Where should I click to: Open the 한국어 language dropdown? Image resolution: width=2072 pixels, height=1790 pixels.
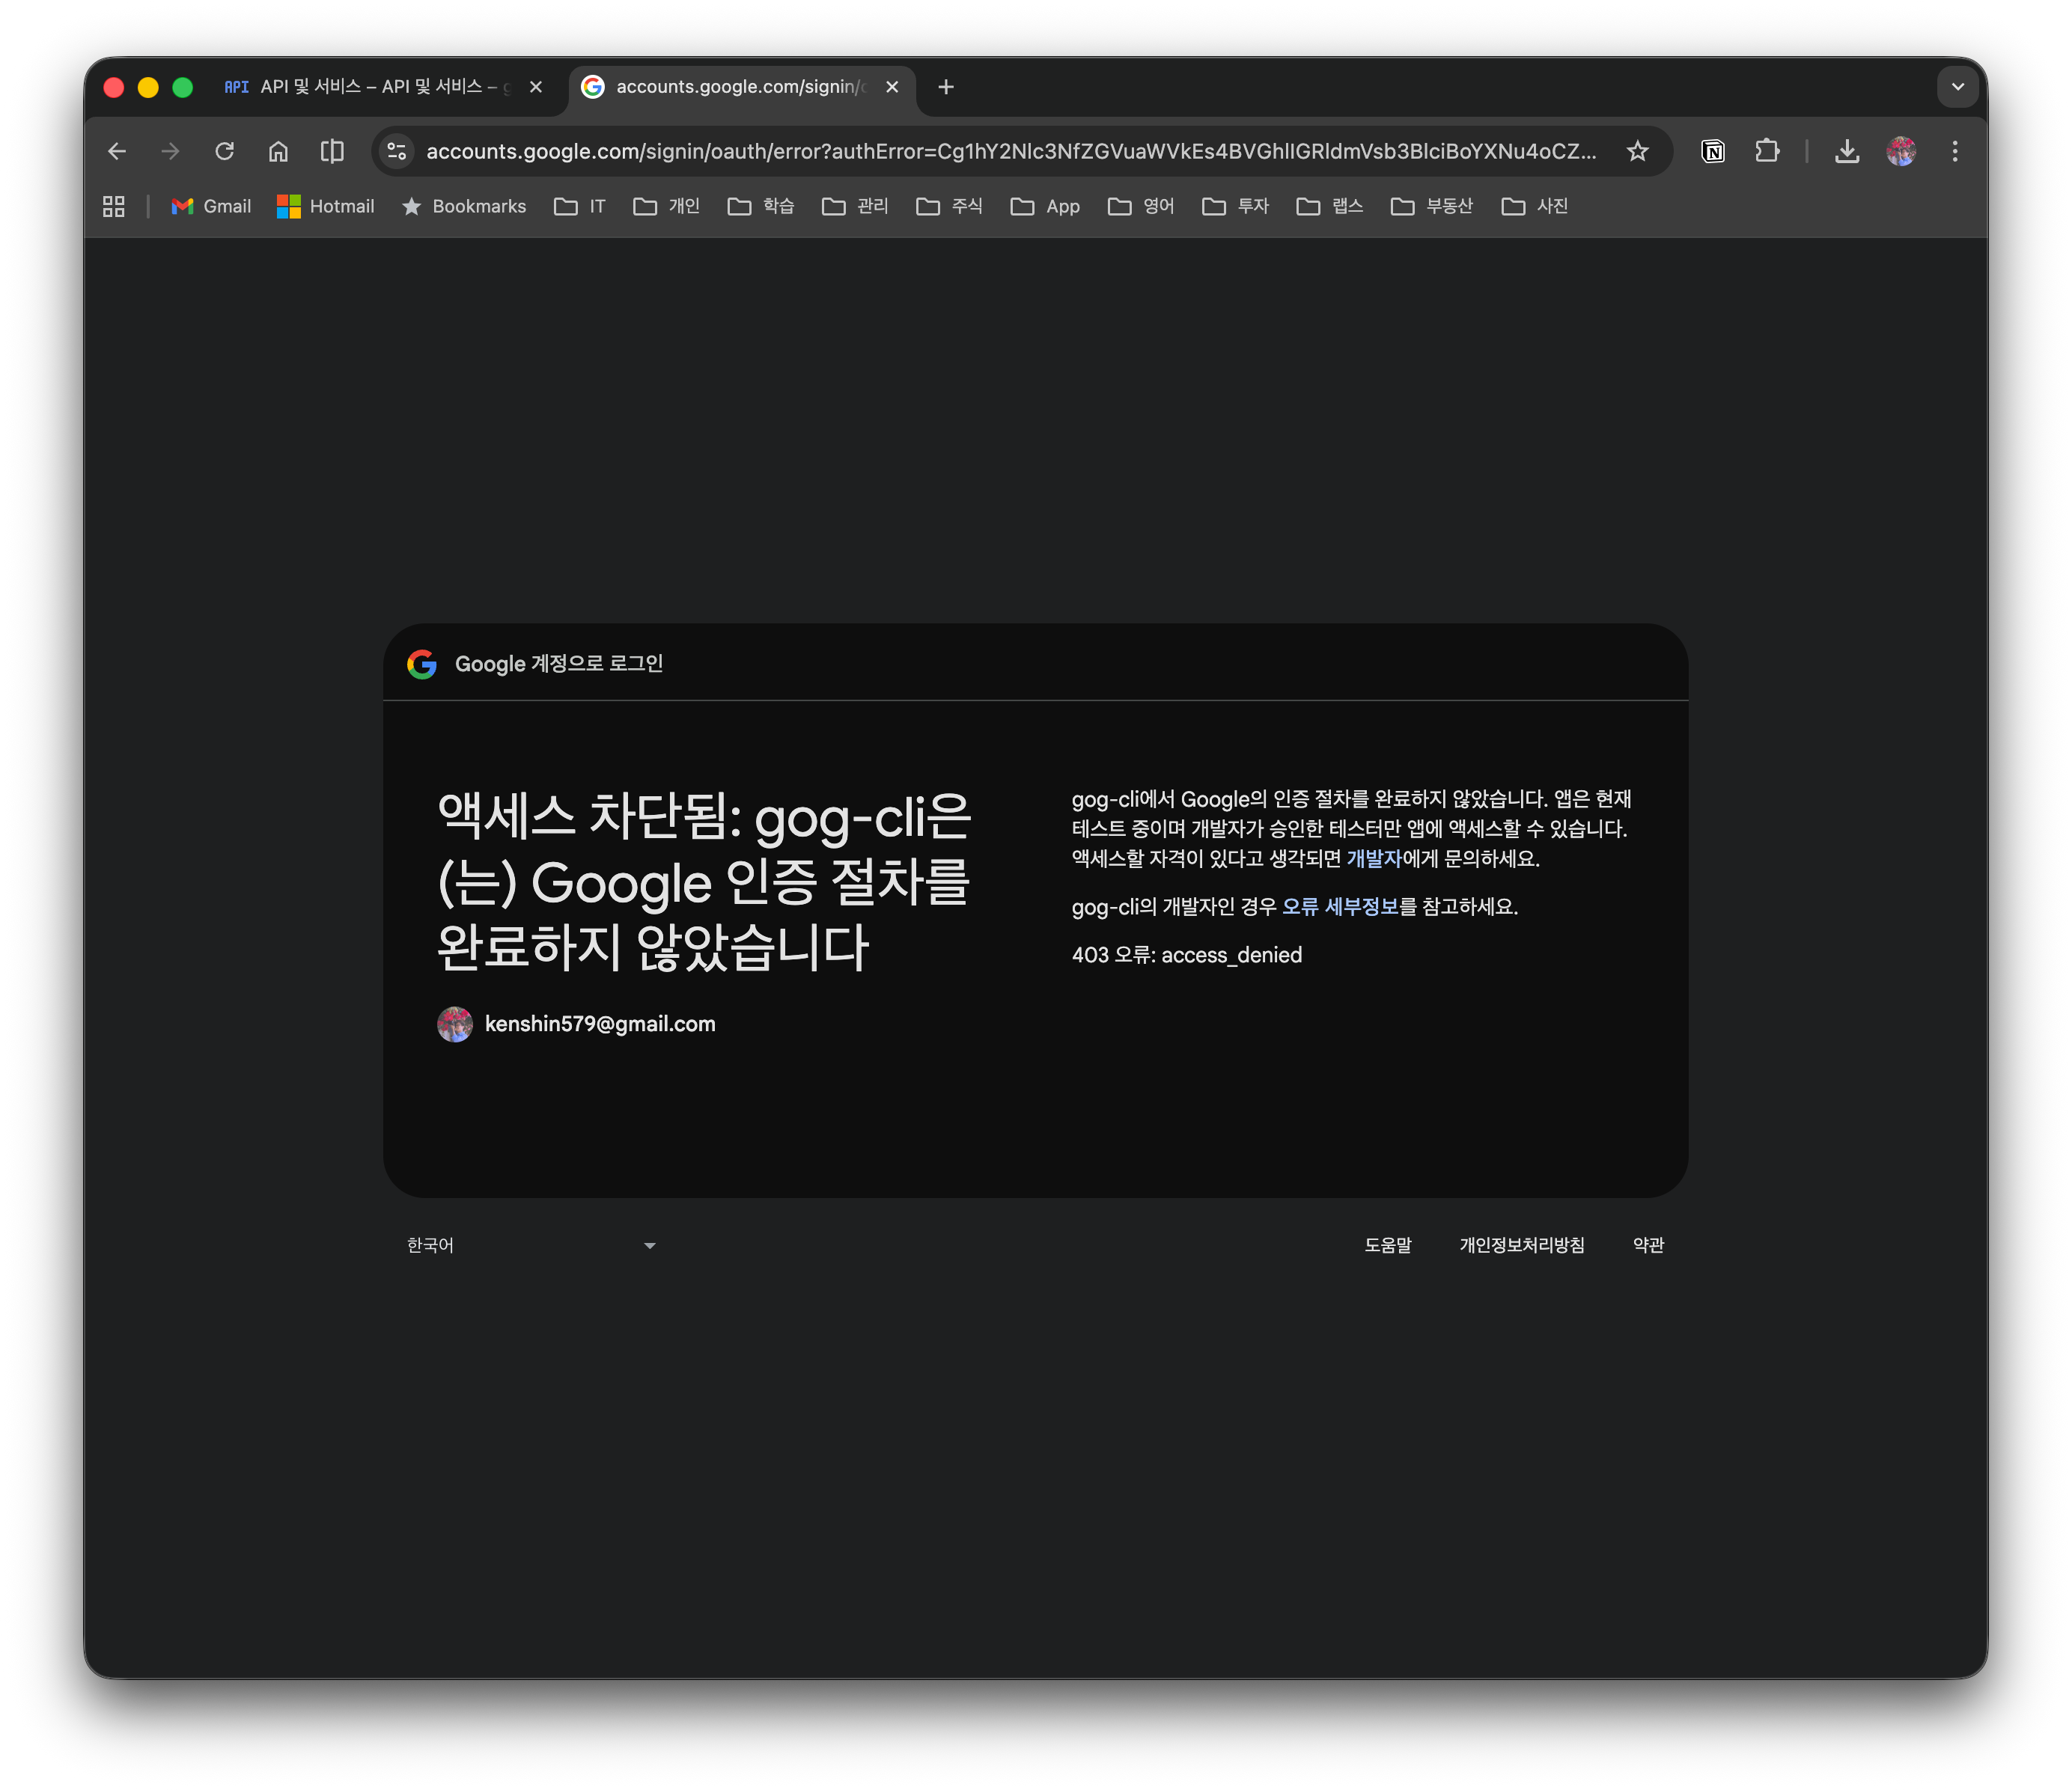tap(530, 1244)
